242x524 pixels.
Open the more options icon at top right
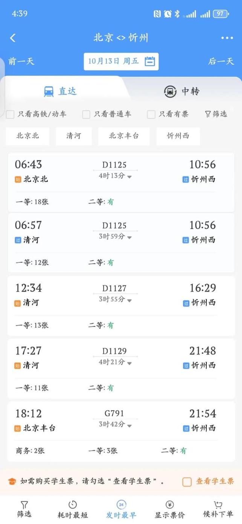227,37
